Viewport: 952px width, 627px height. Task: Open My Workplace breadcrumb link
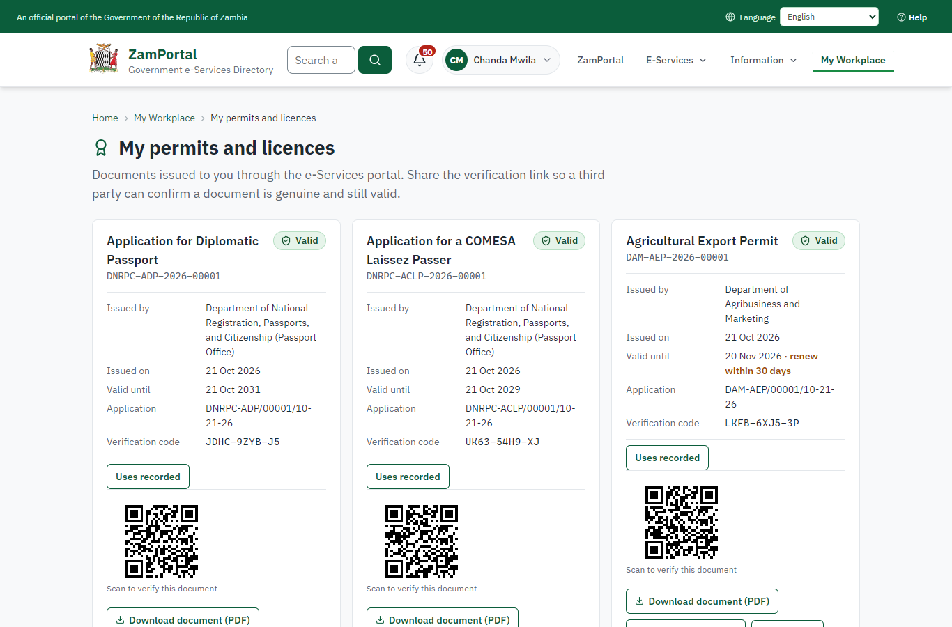click(164, 118)
